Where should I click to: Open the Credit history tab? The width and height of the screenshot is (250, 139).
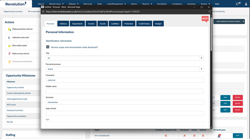pyautogui.click(x=144, y=24)
